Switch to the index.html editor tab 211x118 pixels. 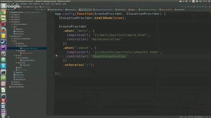pyautogui.click(x=121, y=10)
